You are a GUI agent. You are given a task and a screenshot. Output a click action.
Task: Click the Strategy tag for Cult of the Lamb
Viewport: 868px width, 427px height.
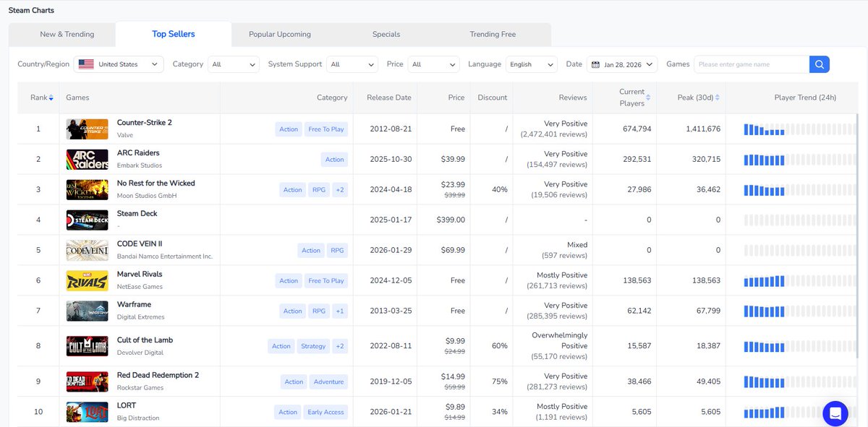(313, 346)
